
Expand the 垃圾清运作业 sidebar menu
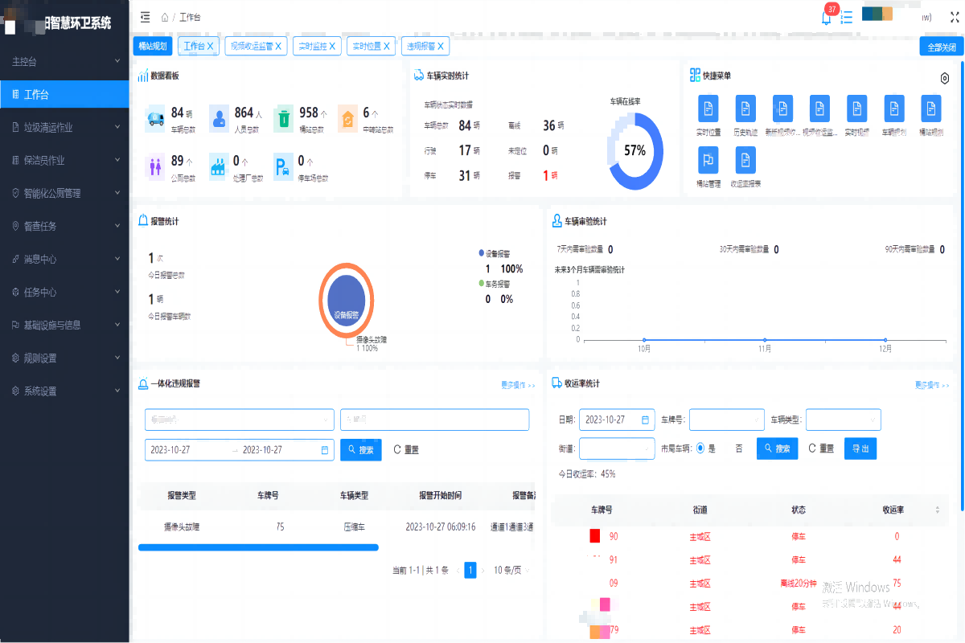pyautogui.click(x=64, y=127)
